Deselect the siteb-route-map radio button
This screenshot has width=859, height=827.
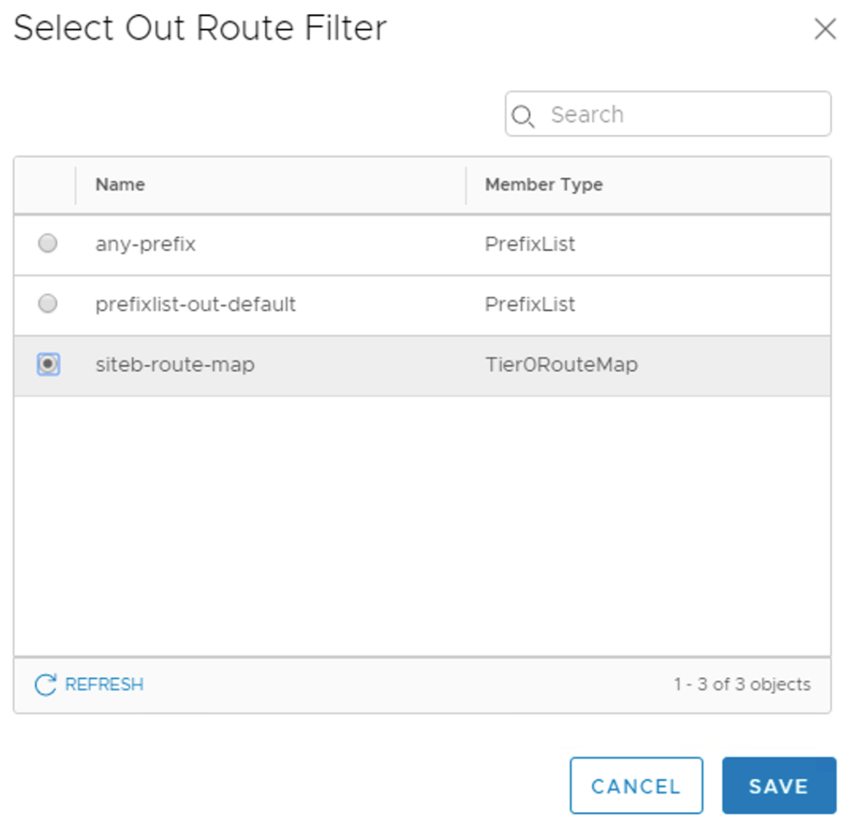coord(48,364)
